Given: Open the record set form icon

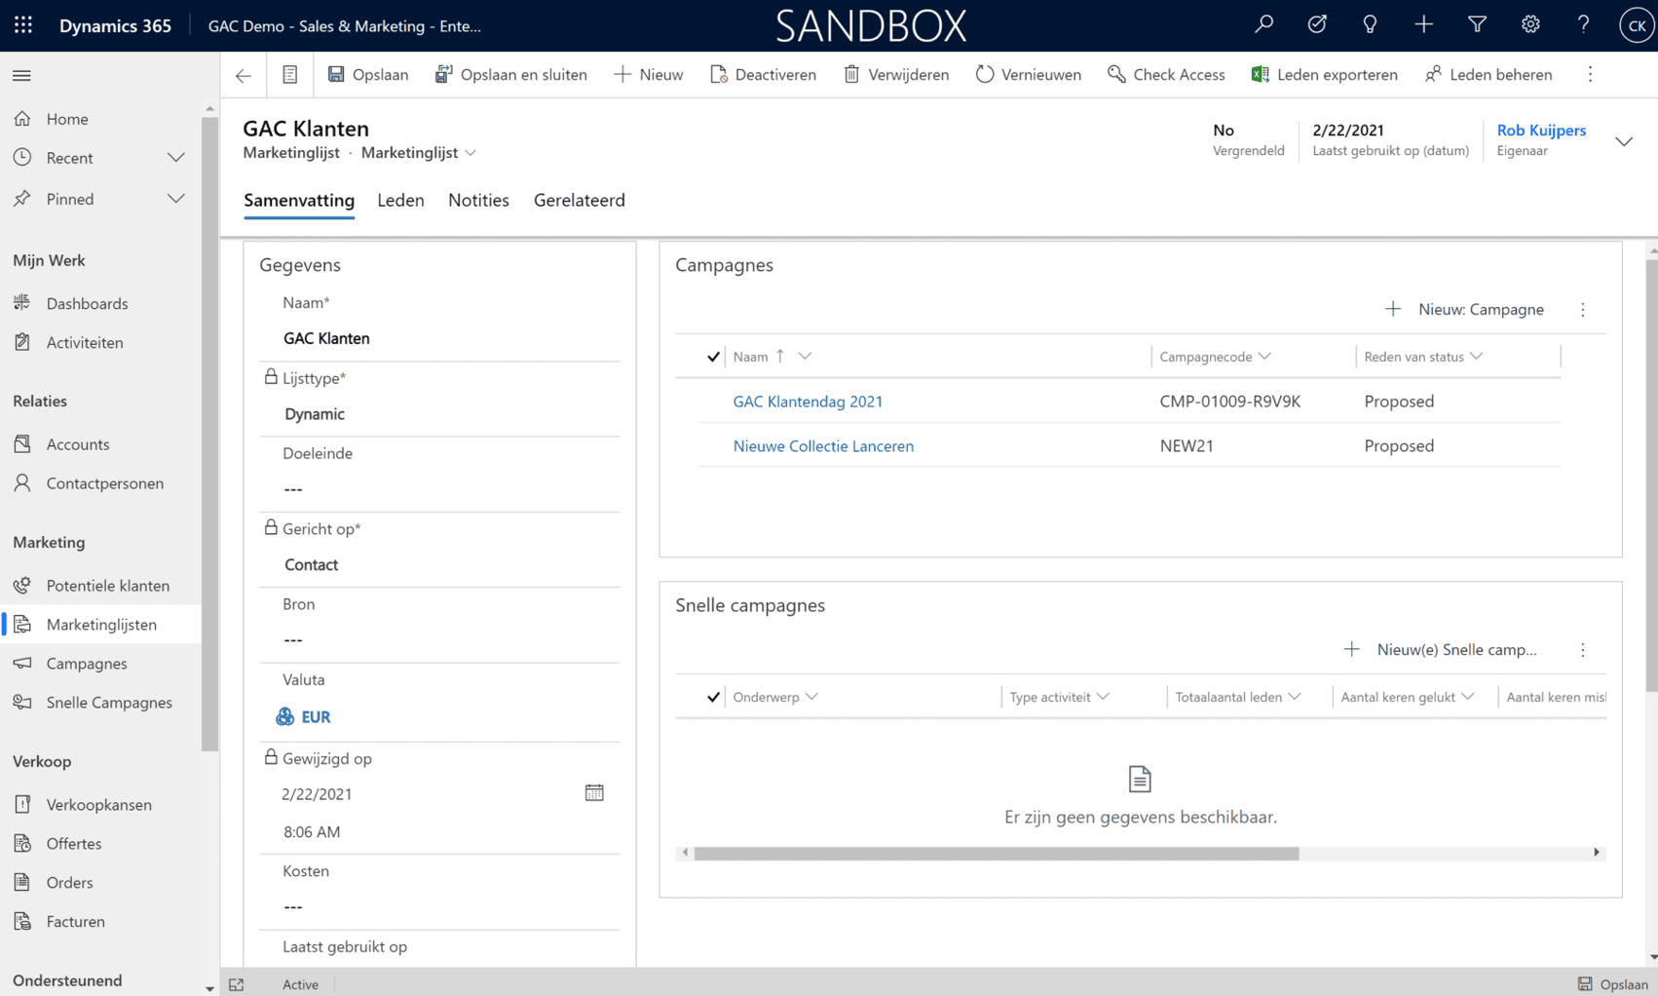Looking at the screenshot, I should 289,75.
